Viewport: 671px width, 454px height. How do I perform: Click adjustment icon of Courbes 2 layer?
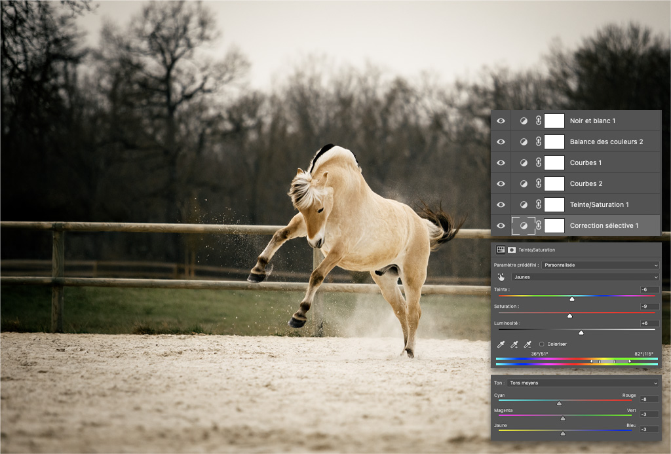pyautogui.click(x=524, y=184)
